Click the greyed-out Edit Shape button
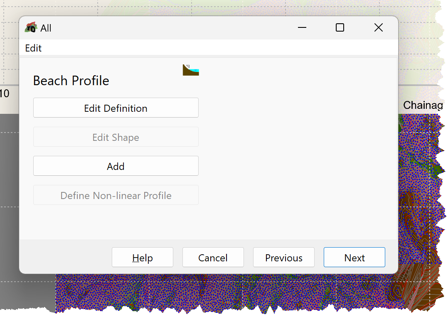This screenshot has width=448, height=317. (x=116, y=137)
